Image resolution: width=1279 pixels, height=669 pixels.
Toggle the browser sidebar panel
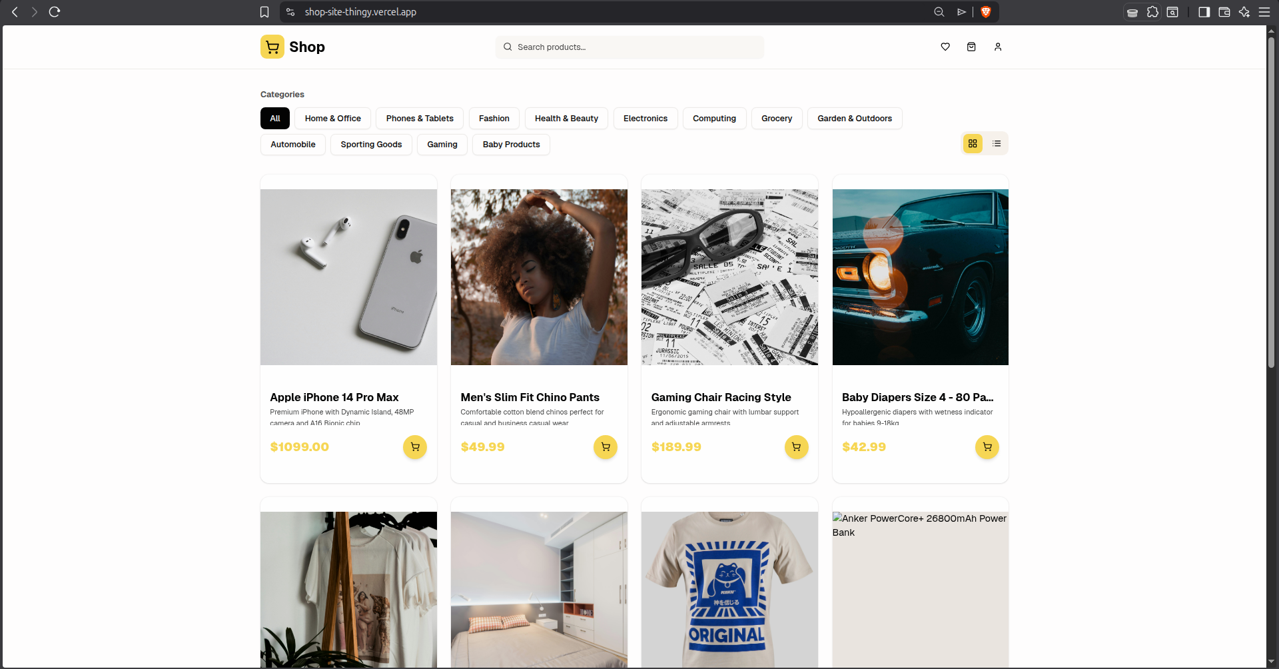(x=1204, y=12)
